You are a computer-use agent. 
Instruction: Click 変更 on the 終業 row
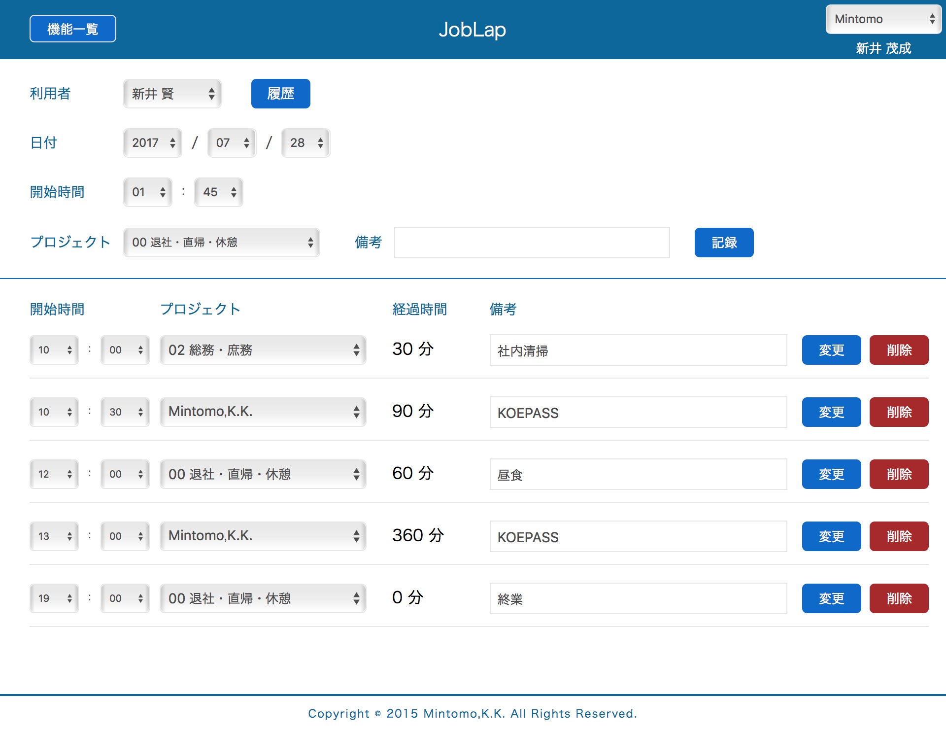pyautogui.click(x=831, y=598)
